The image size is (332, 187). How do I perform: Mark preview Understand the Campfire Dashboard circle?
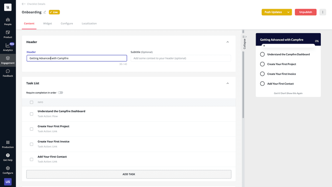[262, 54]
